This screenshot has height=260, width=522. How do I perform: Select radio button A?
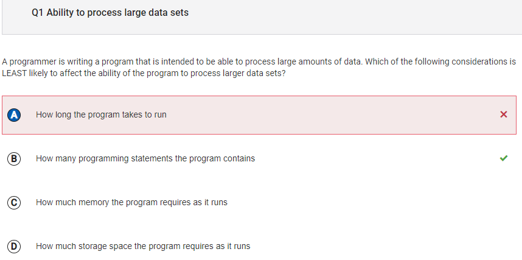(x=13, y=114)
